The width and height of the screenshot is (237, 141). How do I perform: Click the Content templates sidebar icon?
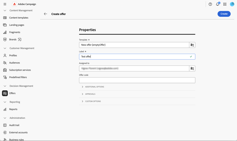(5, 18)
